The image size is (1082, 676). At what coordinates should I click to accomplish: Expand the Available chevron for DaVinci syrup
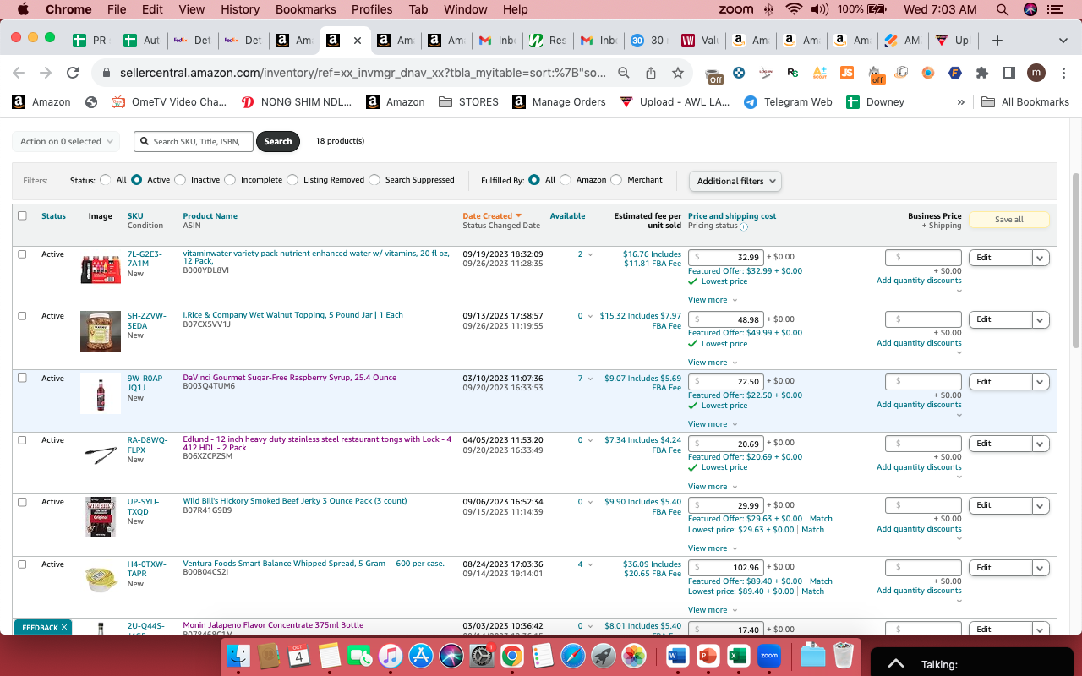click(590, 379)
